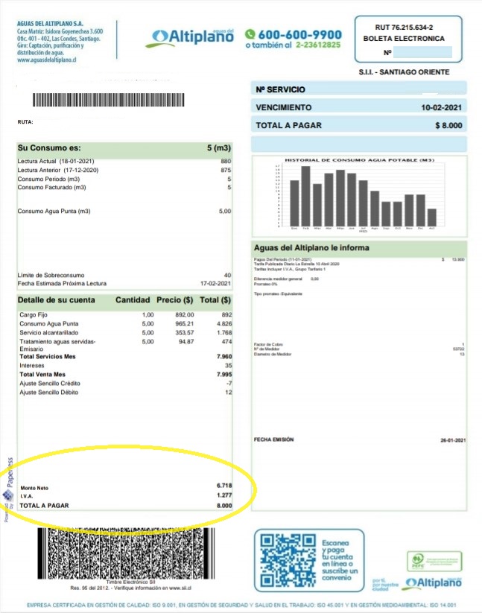Click the BOLETA ELECTRONICA heading
The width and height of the screenshot is (482, 613).
coord(404,39)
